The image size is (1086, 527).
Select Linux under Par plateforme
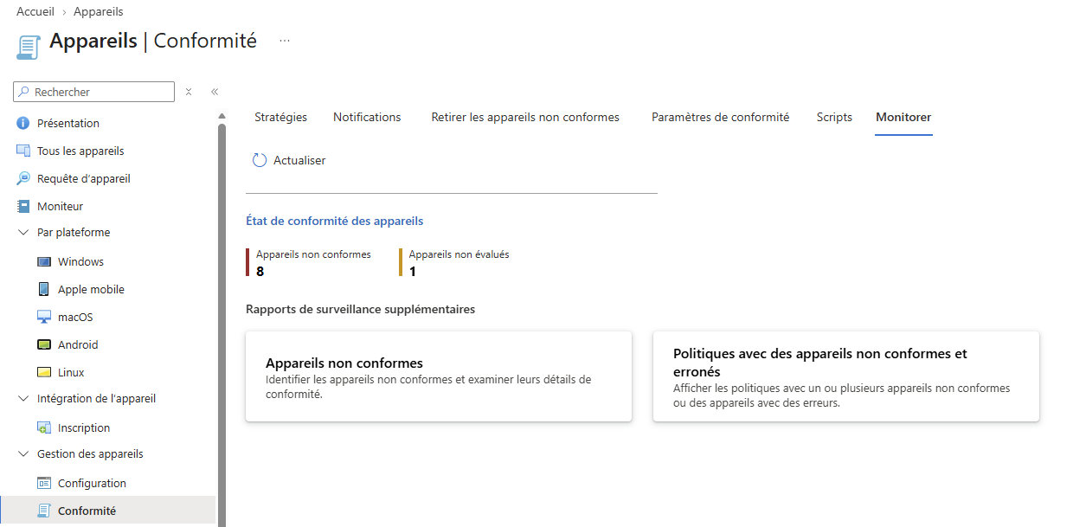pos(71,372)
